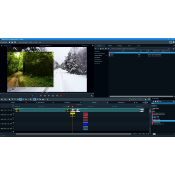Screen dimensions: 175x175
Task: Switch to the Audio tab in media pool
Action: tap(129, 45)
